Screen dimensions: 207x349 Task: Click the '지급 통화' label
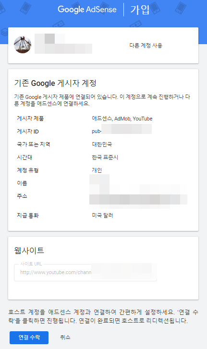coord(28,216)
